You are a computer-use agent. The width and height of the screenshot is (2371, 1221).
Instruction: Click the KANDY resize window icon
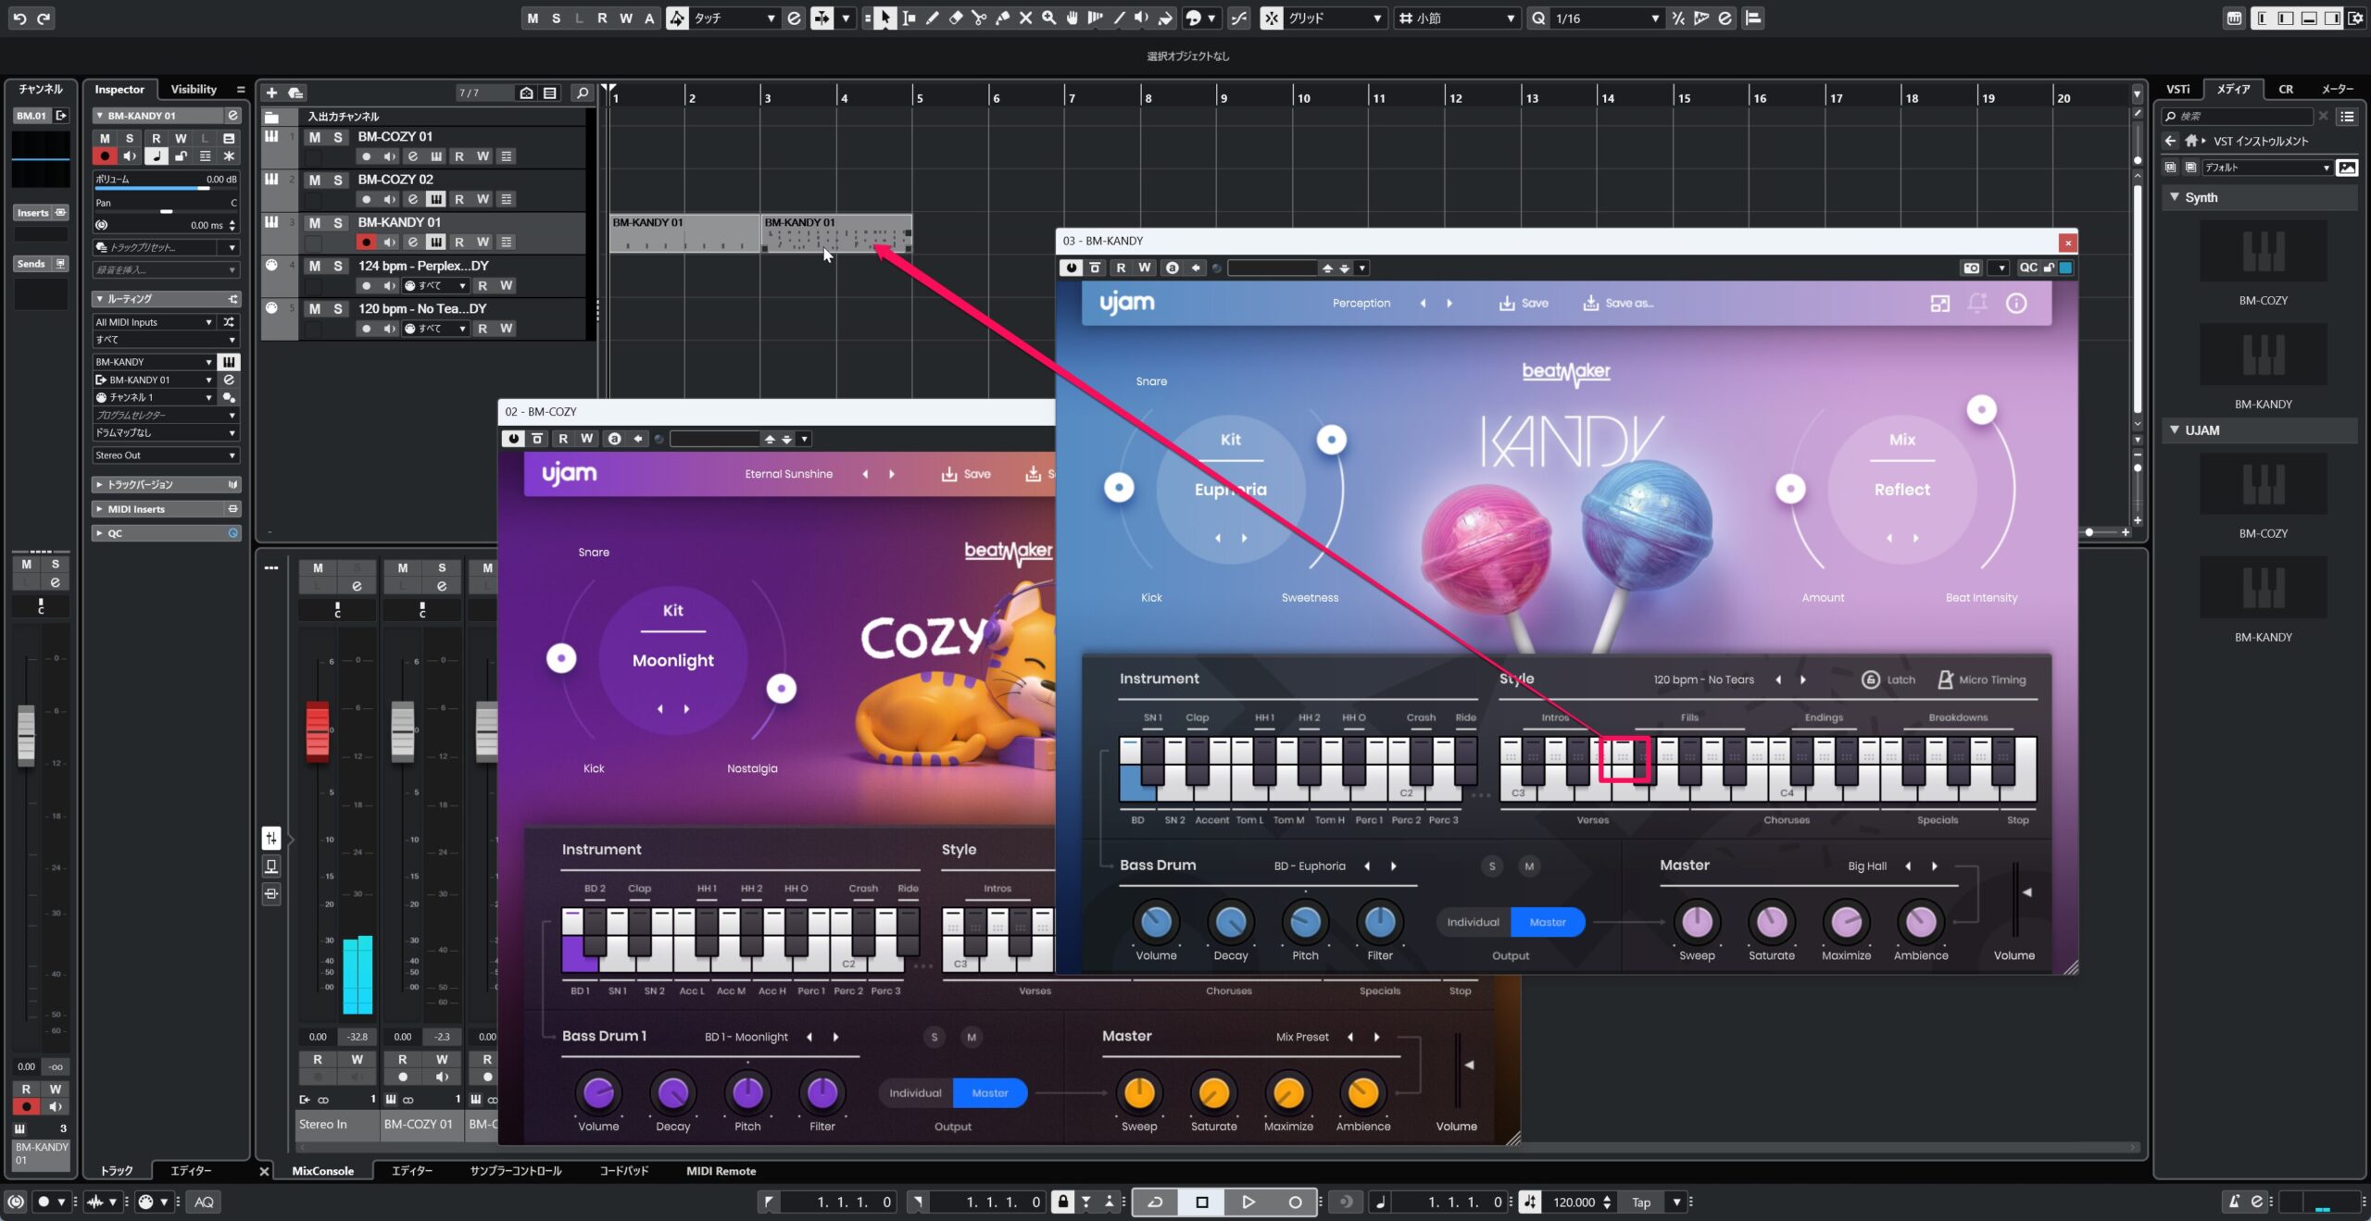(1939, 303)
